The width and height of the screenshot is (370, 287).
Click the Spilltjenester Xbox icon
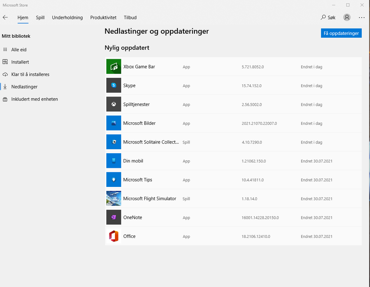coord(114,104)
